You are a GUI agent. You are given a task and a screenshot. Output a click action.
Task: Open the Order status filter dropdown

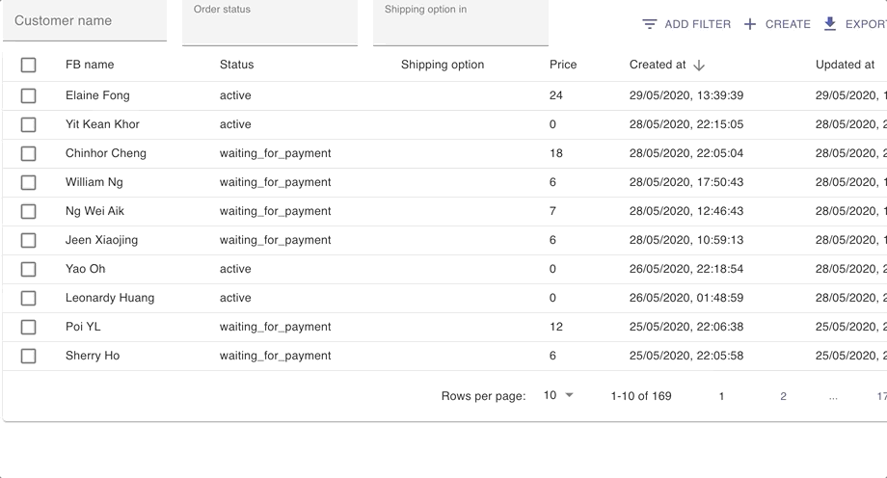click(x=269, y=25)
